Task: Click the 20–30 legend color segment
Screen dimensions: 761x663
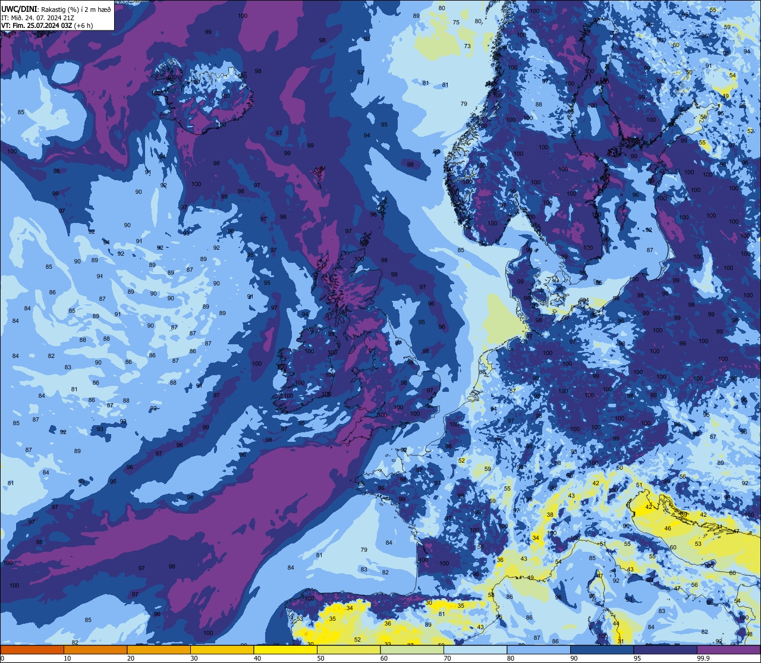Action: click(x=159, y=649)
